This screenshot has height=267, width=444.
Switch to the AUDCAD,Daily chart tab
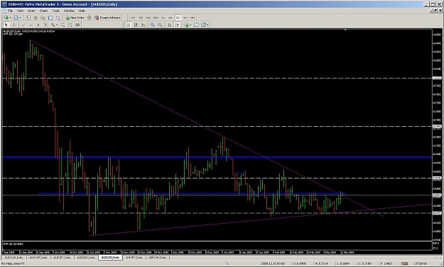pos(14,257)
